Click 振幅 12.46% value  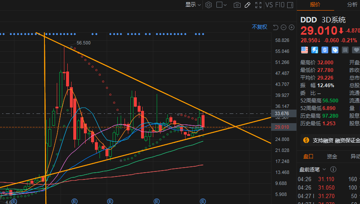pos(326,85)
